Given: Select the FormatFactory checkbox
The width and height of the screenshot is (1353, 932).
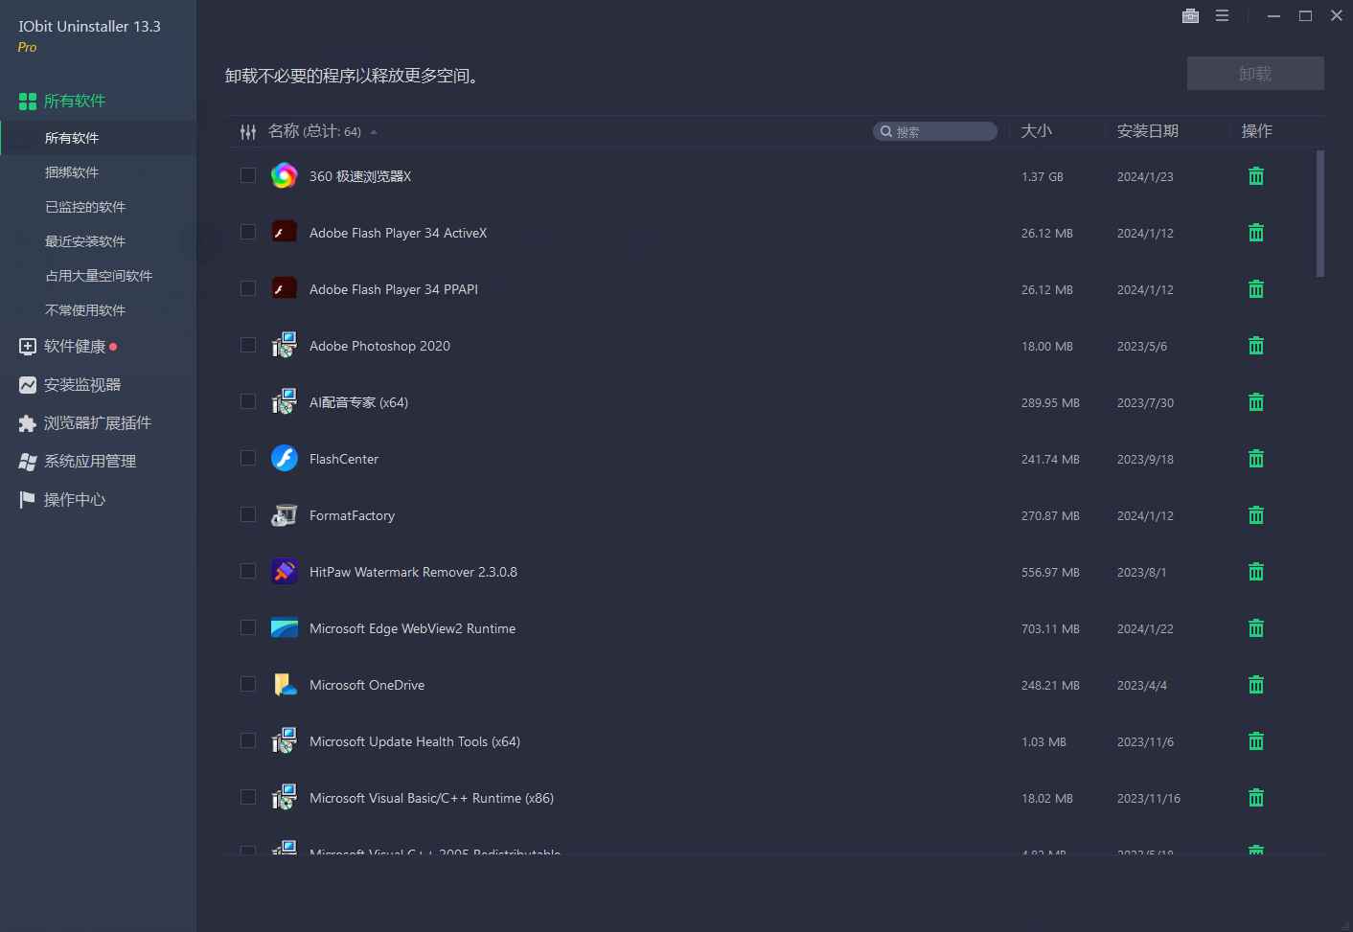Looking at the screenshot, I should (x=247, y=514).
